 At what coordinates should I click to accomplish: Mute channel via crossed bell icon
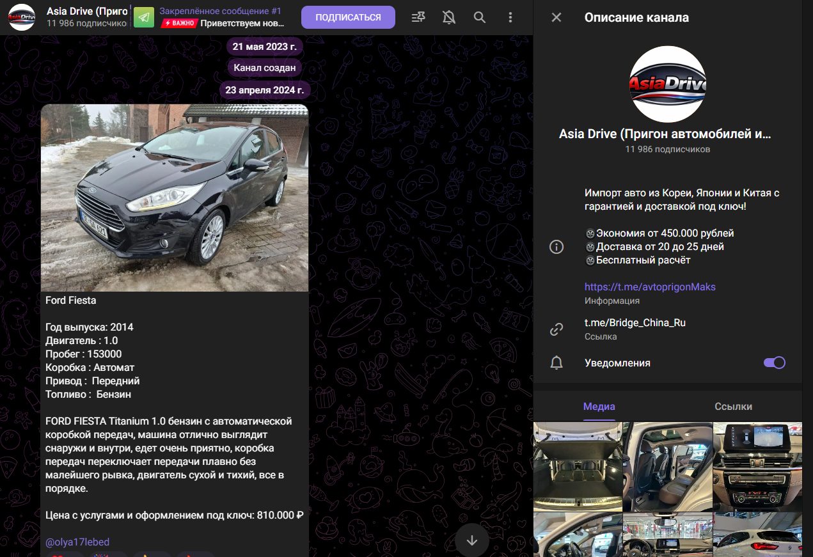449,17
